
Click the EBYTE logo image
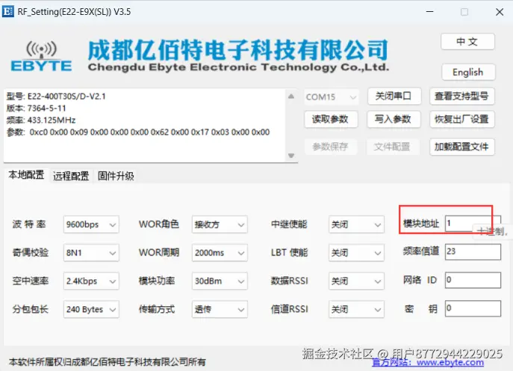[x=41, y=56]
